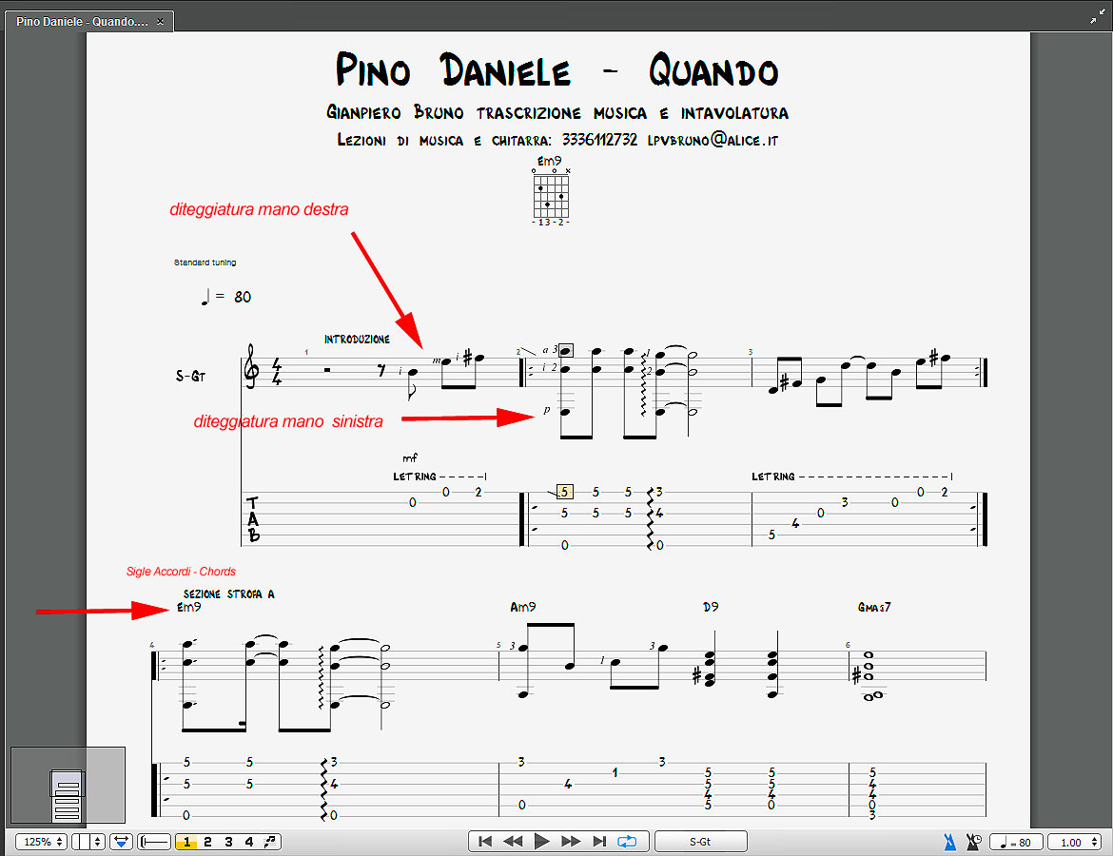The width and height of the screenshot is (1113, 856).
Task: Select voice 2
Action: click(x=208, y=842)
